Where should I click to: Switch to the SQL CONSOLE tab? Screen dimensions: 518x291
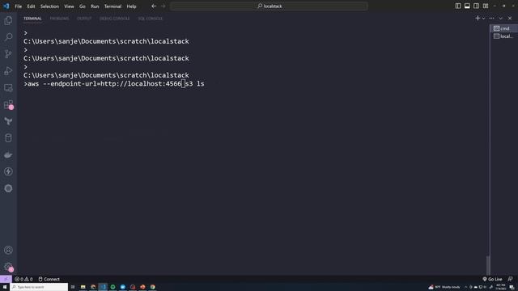pyautogui.click(x=151, y=19)
